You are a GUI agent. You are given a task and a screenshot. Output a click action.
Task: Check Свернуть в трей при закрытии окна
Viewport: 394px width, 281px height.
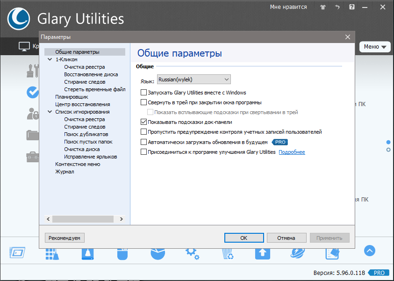(143, 102)
